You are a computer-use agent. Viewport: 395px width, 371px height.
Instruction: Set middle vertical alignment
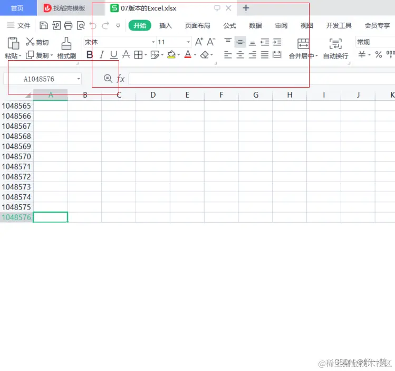point(240,42)
